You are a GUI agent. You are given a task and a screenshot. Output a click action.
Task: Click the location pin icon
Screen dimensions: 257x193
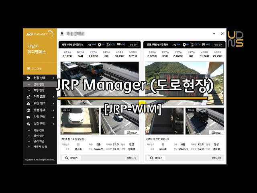(62, 34)
